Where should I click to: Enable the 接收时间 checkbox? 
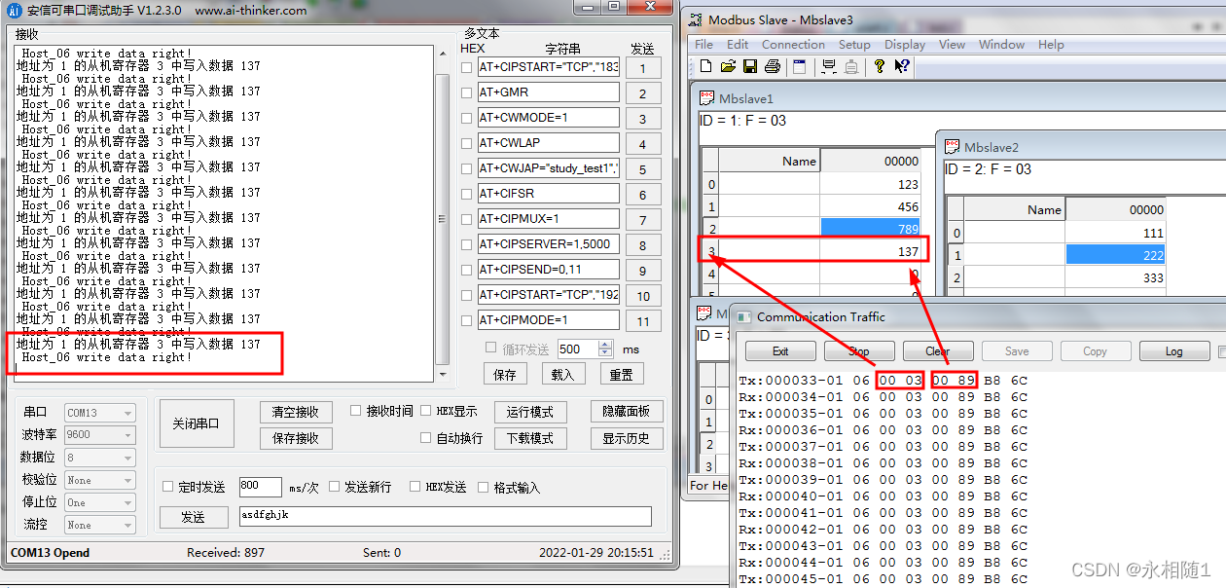(356, 411)
